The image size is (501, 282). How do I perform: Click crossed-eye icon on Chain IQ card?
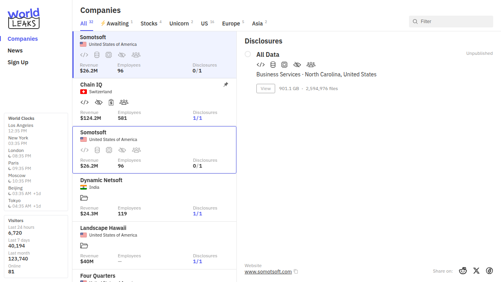(99, 102)
